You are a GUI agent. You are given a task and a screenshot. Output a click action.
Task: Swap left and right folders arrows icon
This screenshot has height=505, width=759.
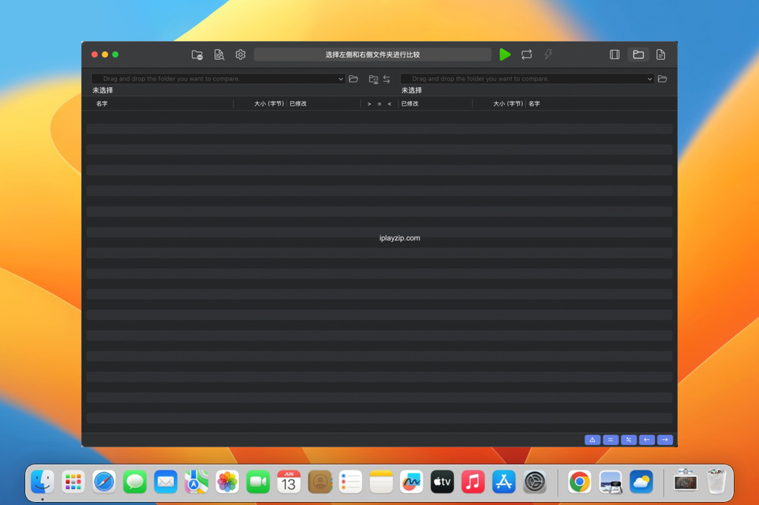point(387,80)
